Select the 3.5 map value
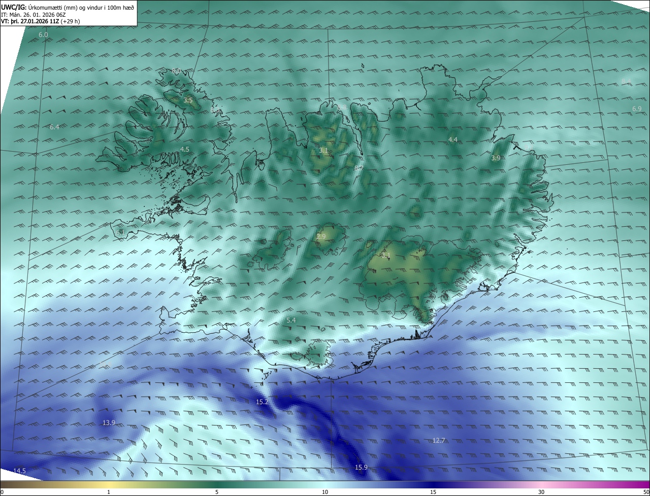 (x=188, y=100)
